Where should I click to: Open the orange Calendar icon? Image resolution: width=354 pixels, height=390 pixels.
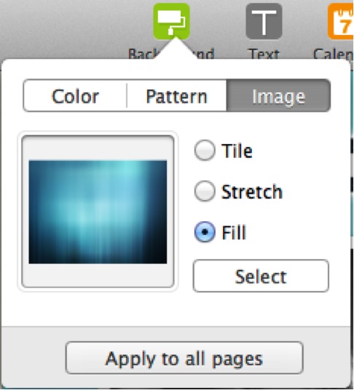click(x=341, y=21)
